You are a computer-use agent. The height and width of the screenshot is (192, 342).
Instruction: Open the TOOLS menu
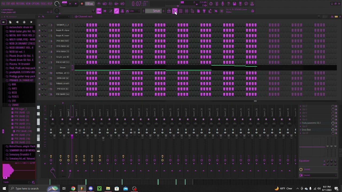coord(44,4)
